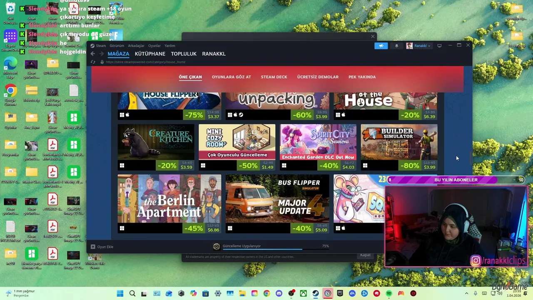
Task: Go forward in Steam store navigation
Action: (101, 54)
